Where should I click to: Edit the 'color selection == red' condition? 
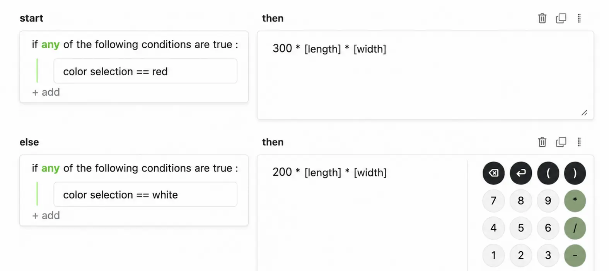pos(145,71)
